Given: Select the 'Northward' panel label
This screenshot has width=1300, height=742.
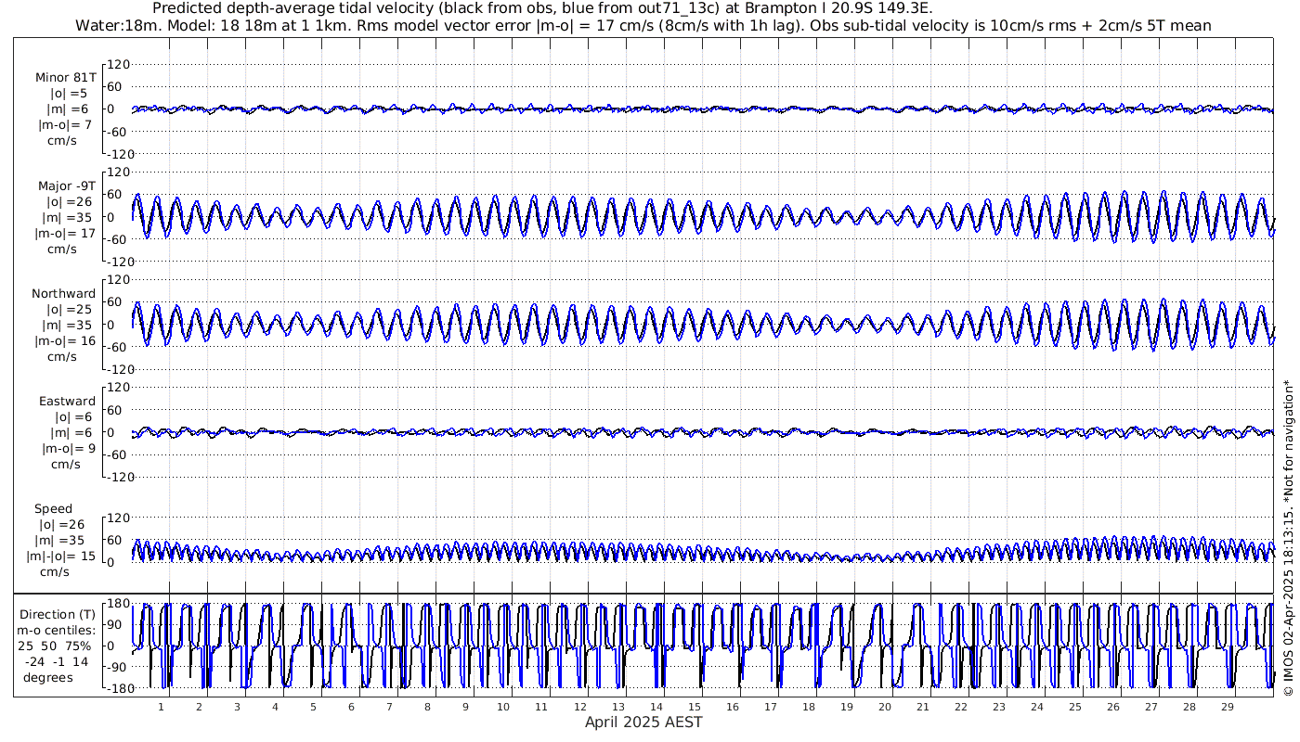Looking at the screenshot, I should coord(64,293).
